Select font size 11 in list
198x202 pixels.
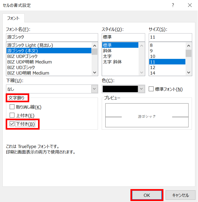pyautogui.click(x=167, y=62)
